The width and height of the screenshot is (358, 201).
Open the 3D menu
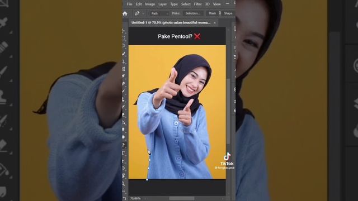click(208, 4)
